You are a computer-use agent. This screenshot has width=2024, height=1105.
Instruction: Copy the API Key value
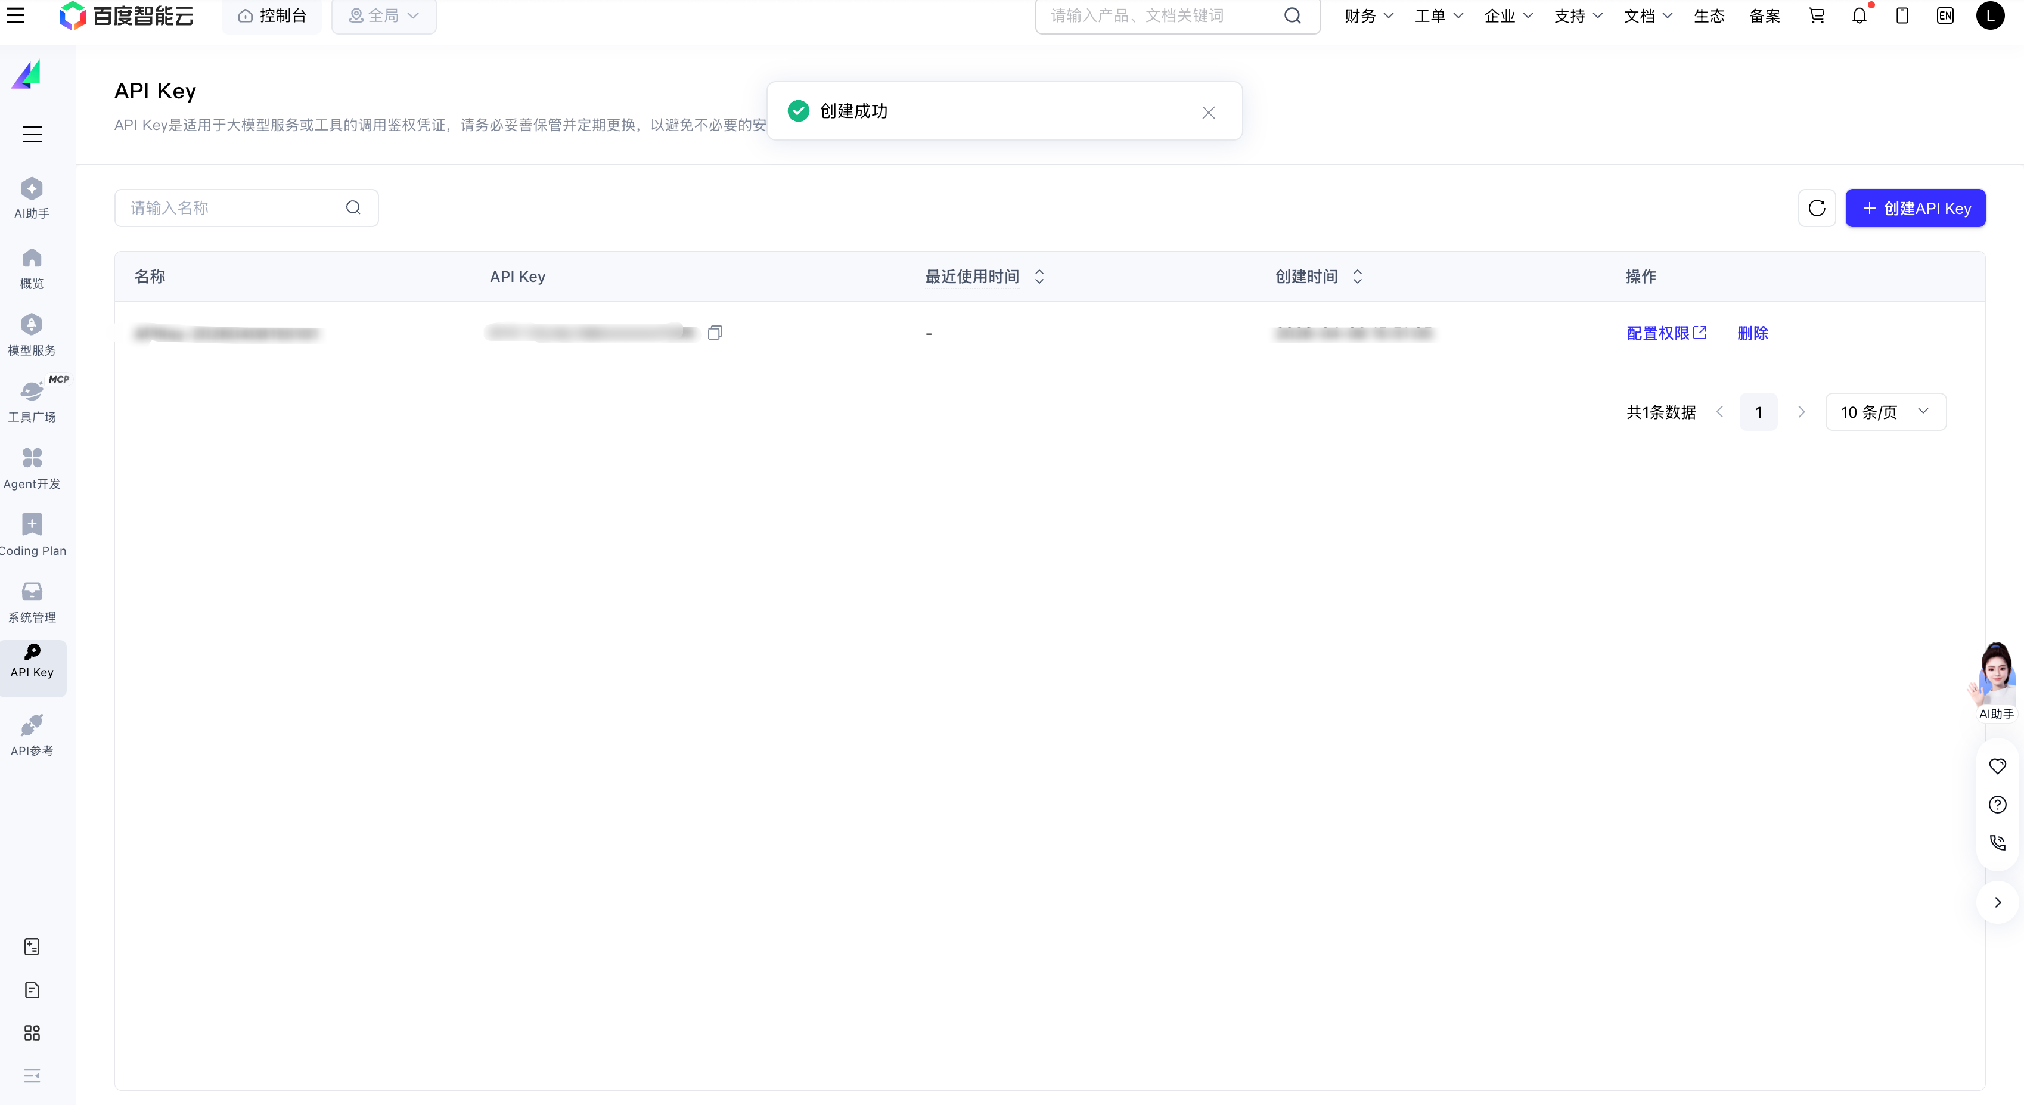point(715,333)
